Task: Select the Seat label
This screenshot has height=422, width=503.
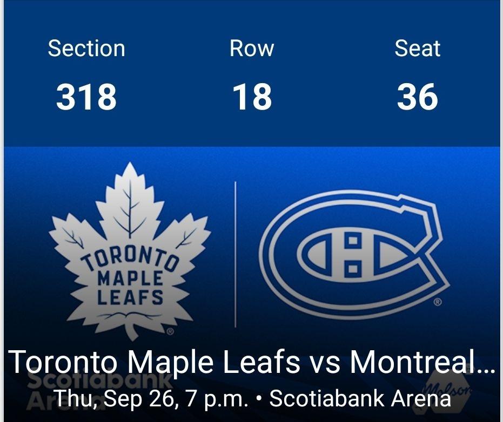Action: point(418,49)
